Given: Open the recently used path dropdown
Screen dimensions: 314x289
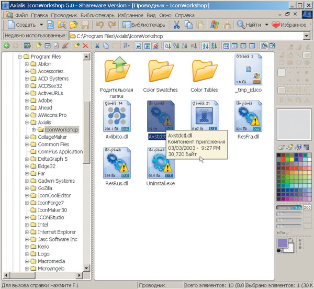Looking at the screenshot, I should point(306,36).
